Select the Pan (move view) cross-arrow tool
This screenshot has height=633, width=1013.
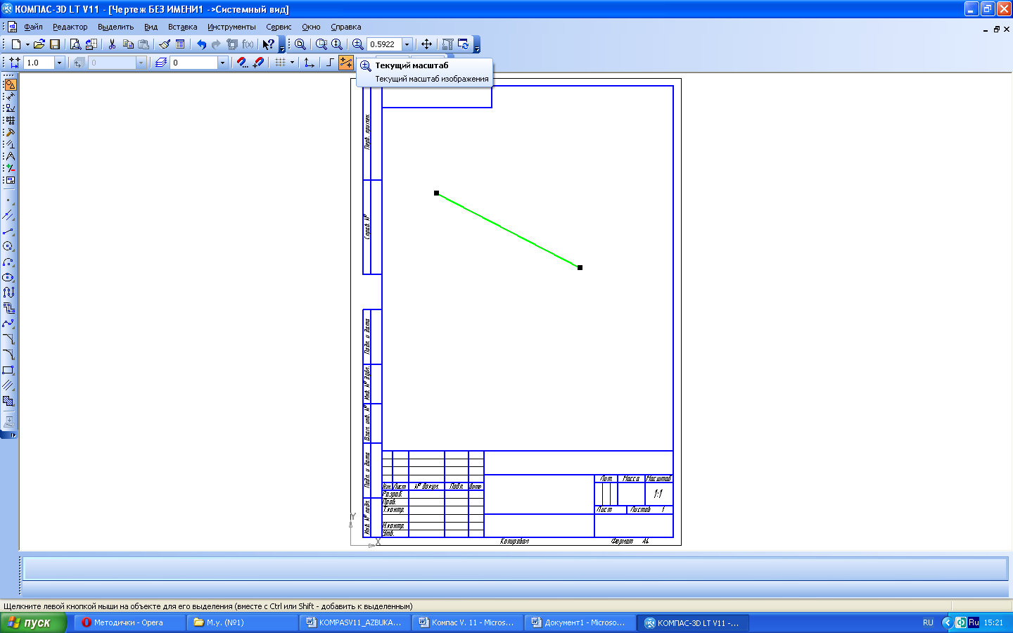[x=426, y=44]
